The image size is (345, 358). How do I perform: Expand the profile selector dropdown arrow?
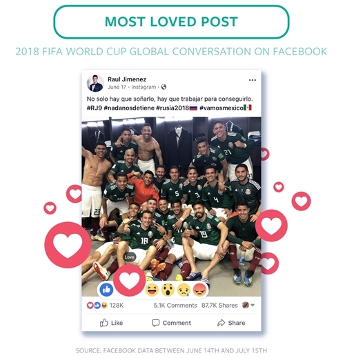tap(253, 305)
